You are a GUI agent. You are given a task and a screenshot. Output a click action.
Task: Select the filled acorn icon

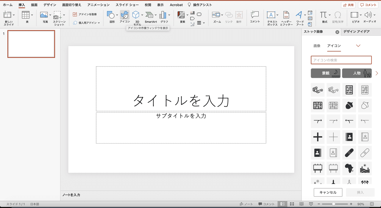tap(349, 105)
